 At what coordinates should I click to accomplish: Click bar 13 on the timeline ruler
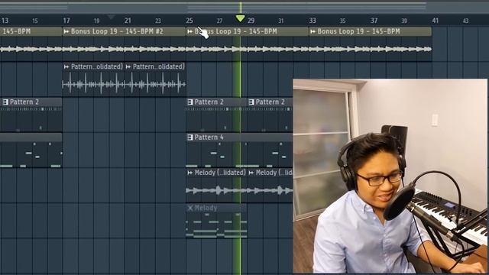5,21
